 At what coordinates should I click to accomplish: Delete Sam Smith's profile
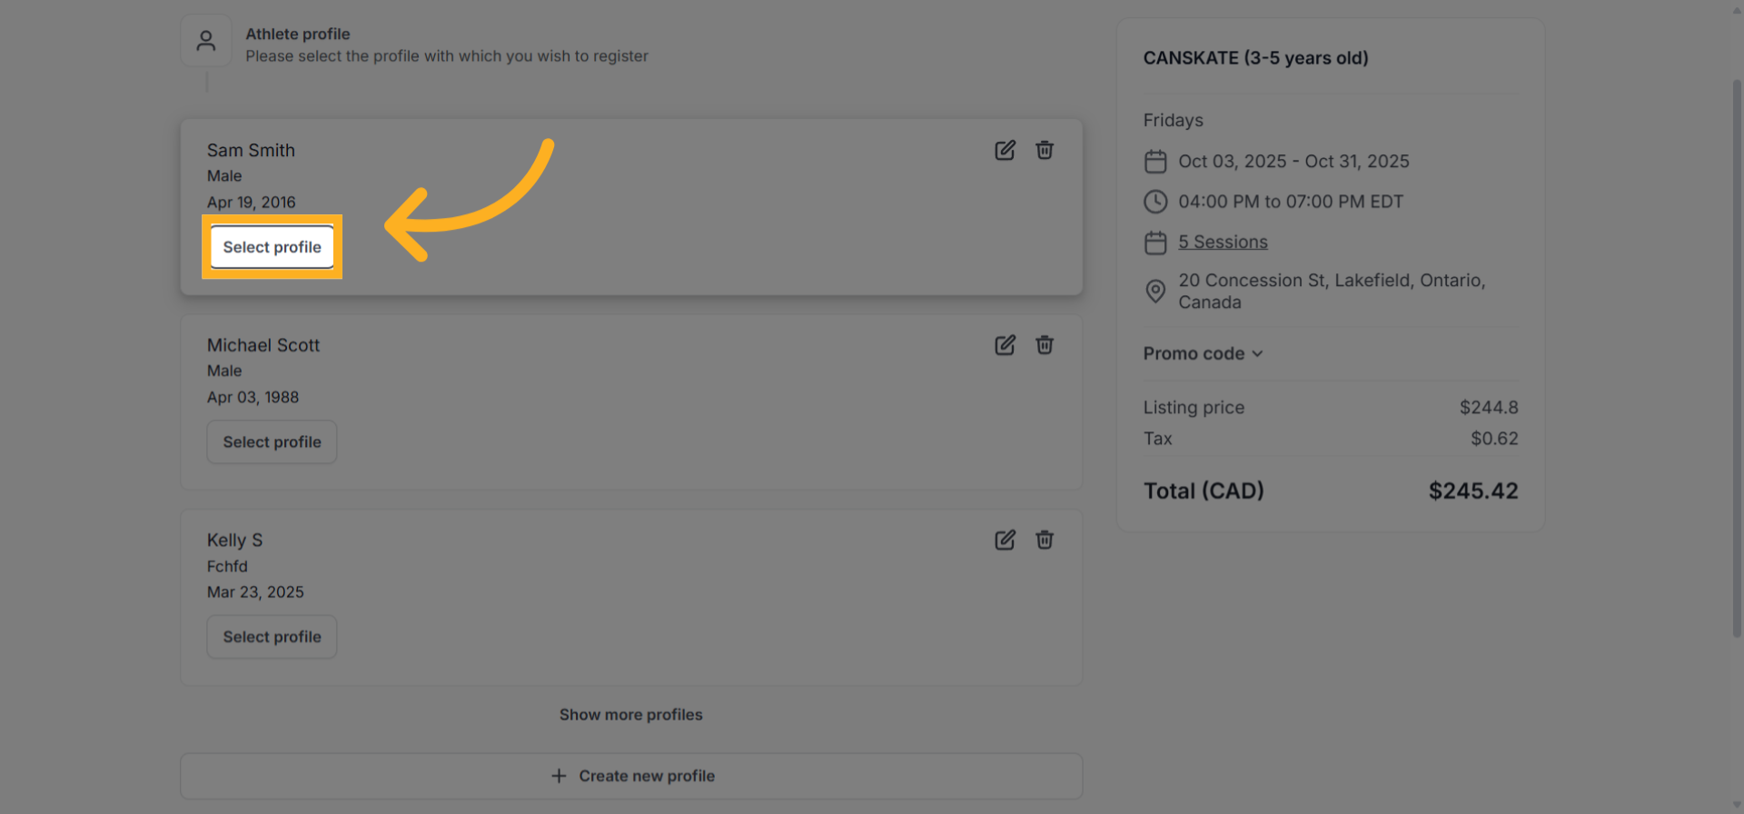(1045, 150)
